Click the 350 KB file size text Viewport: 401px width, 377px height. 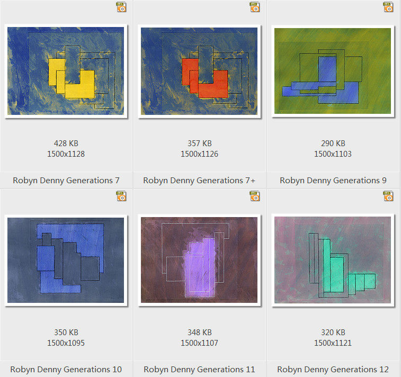click(x=66, y=333)
